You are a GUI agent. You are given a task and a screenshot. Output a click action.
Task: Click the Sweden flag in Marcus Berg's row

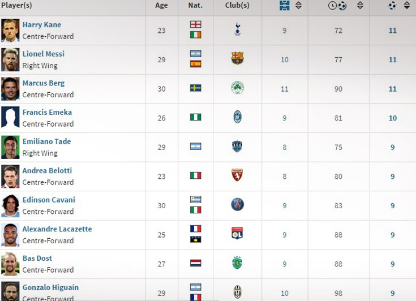(x=195, y=88)
